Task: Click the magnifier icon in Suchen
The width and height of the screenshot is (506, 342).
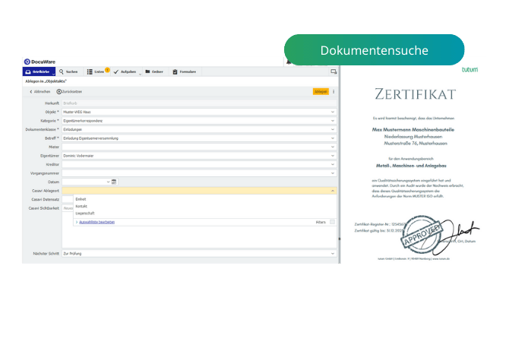Action: (x=62, y=71)
